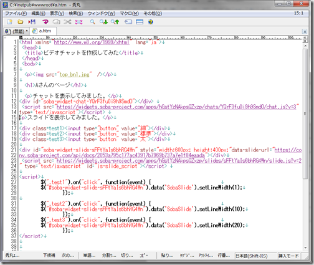The image size is (314, 265).
Task: Click the Open folder toolbar icon
Action: [20, 22]
